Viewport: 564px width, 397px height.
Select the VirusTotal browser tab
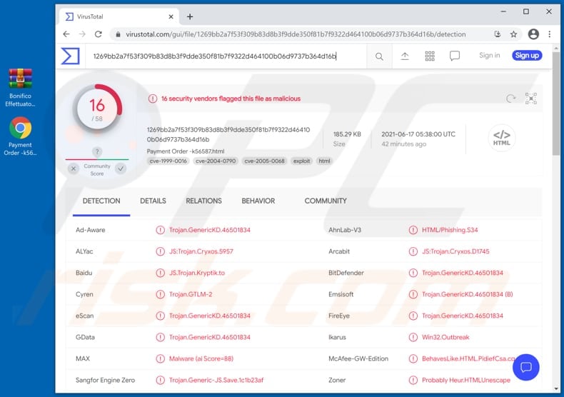(119, 16)
